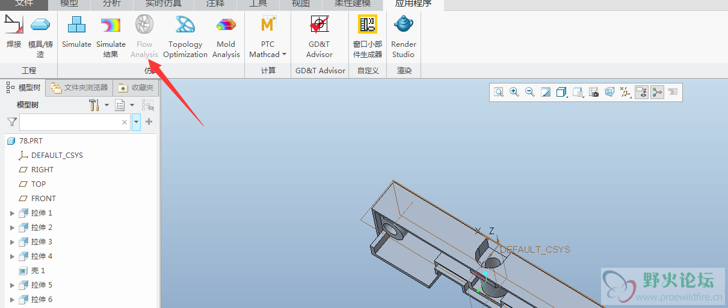The width and height of the screenshot is (728, 308).
Task: Open the datum display filters menu
Action: pos(626,92)
